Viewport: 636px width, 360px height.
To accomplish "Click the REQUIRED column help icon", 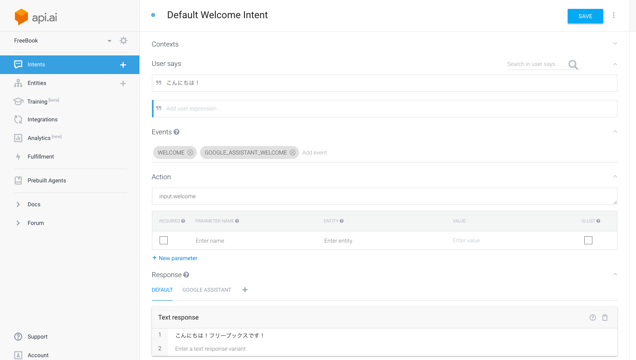I will click(x=183, y=221).
